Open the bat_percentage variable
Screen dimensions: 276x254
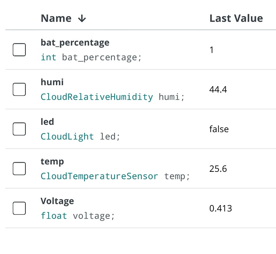(x=75, y=42)
